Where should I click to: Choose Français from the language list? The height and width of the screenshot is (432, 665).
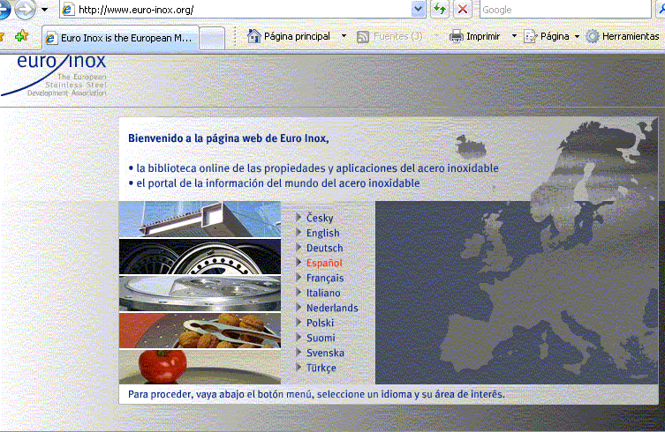pyautogui.click(x=324, y=278)
